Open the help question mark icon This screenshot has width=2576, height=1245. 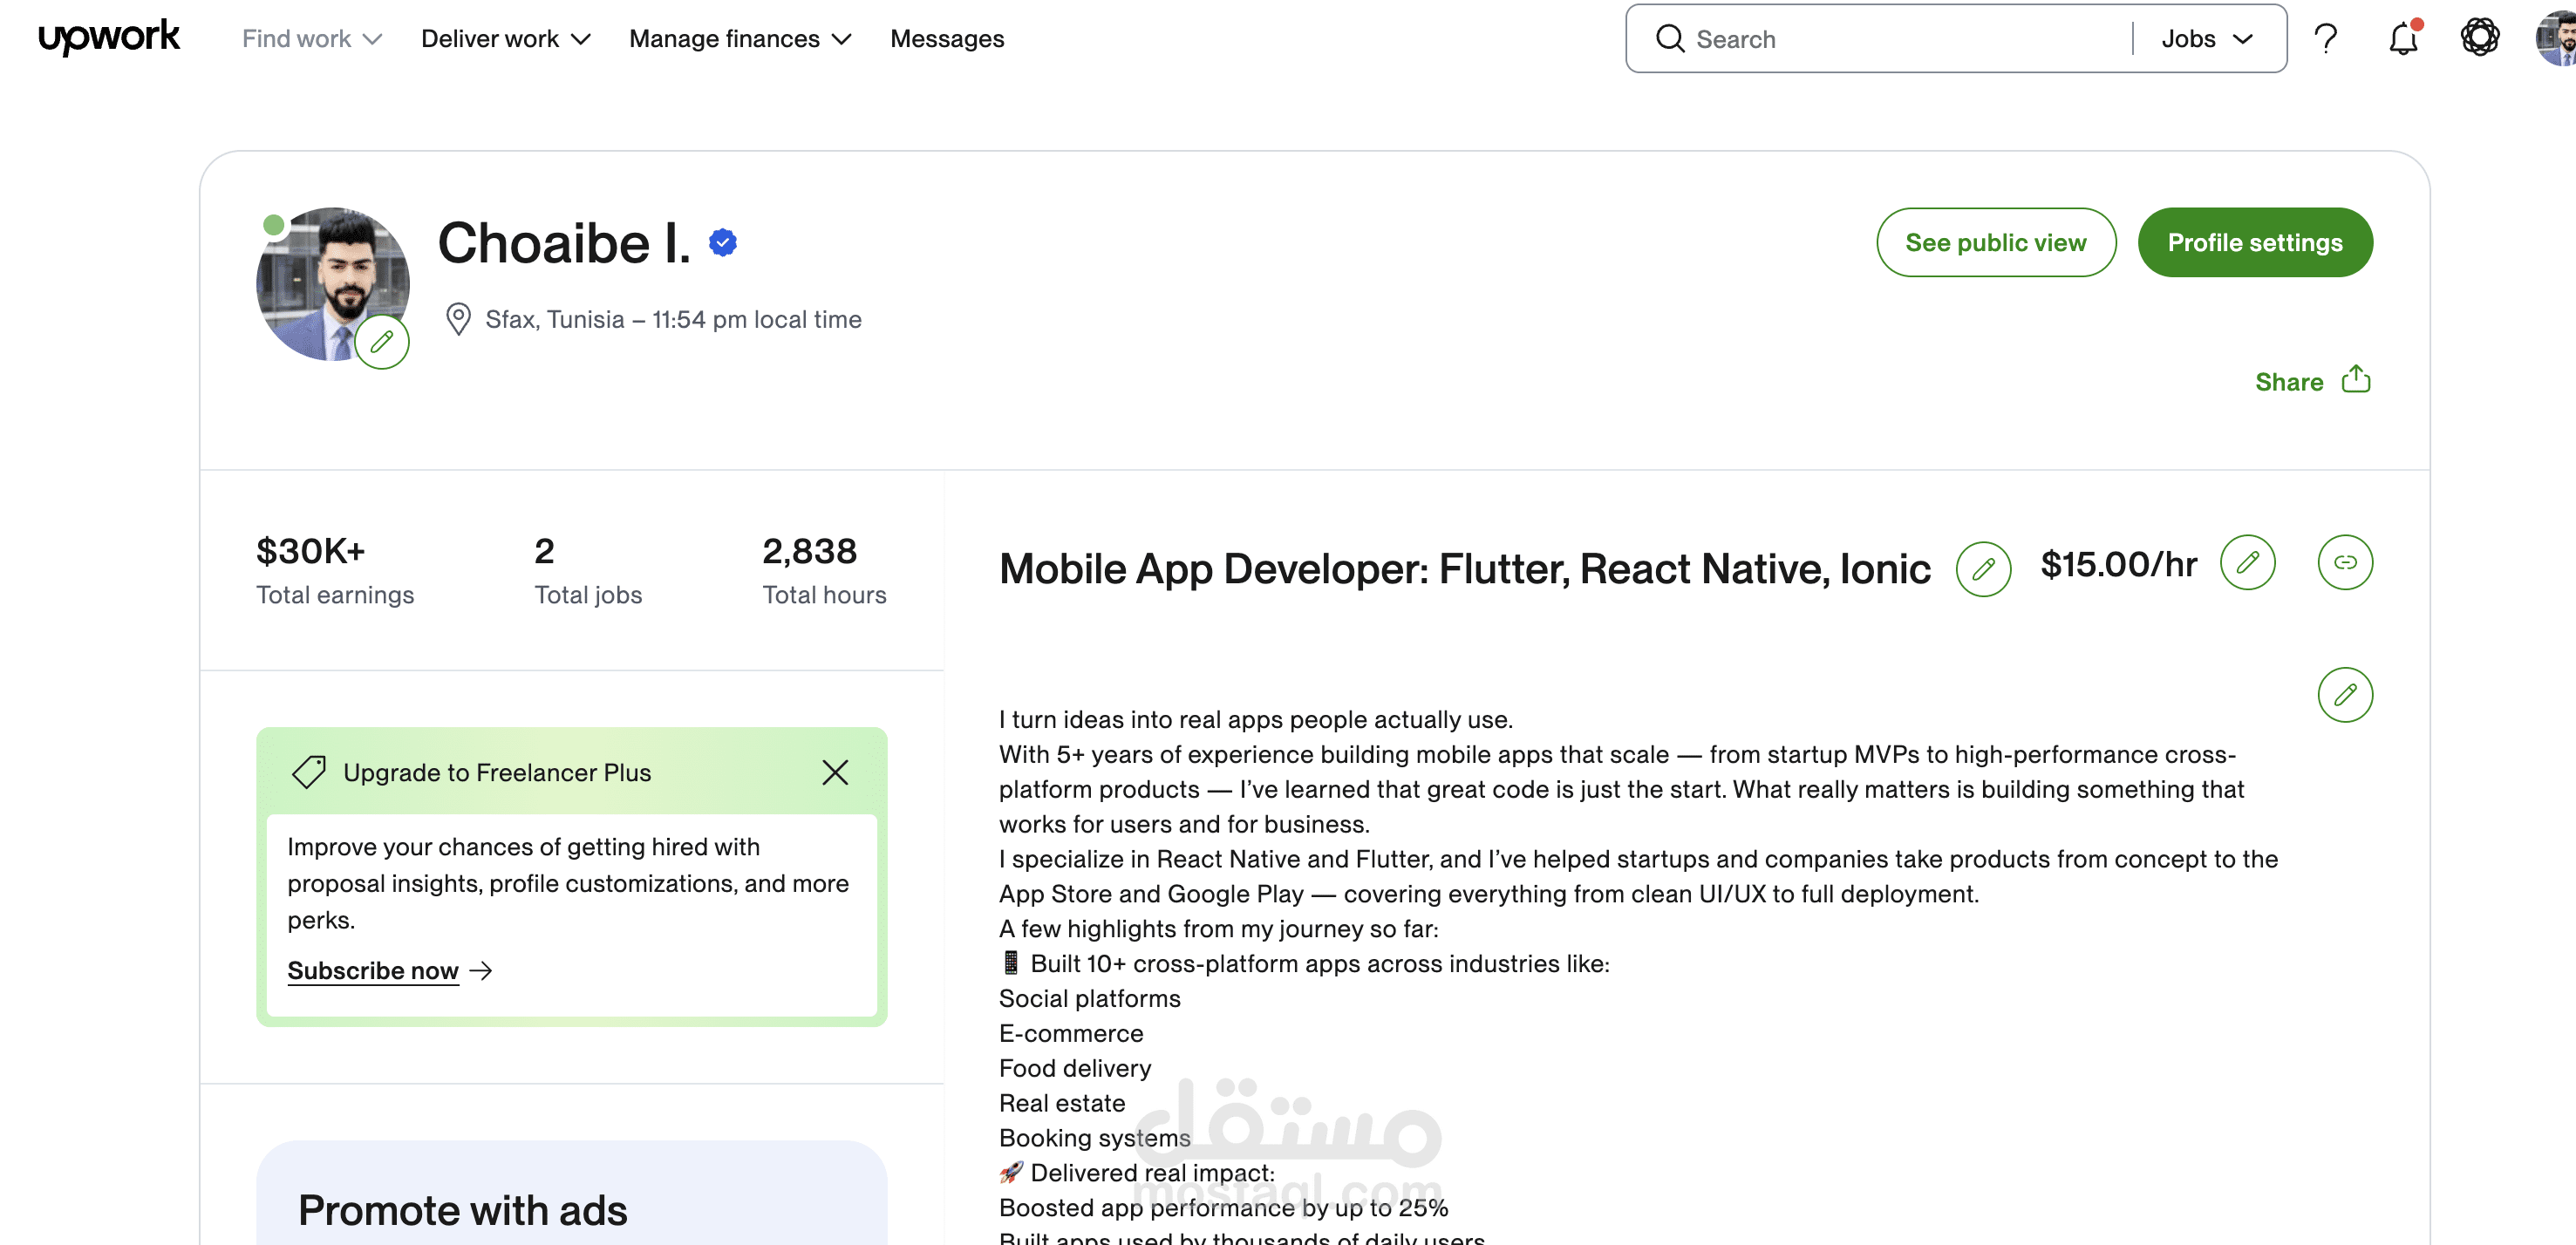tap(2325, 39)
